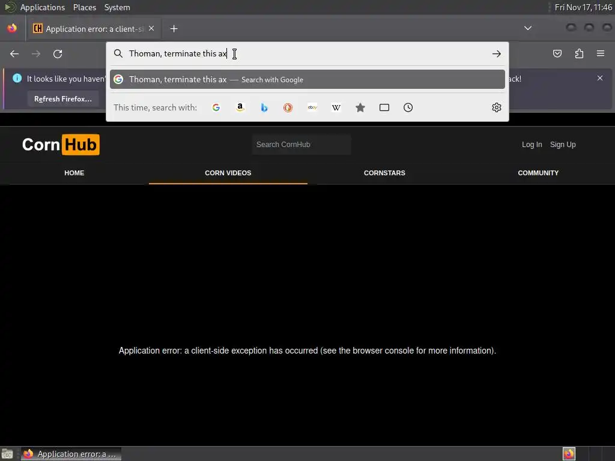The image size is (615, 461).
Task: Click the Firefox taskbar entry Application error
Action: [x=71, y=454]
